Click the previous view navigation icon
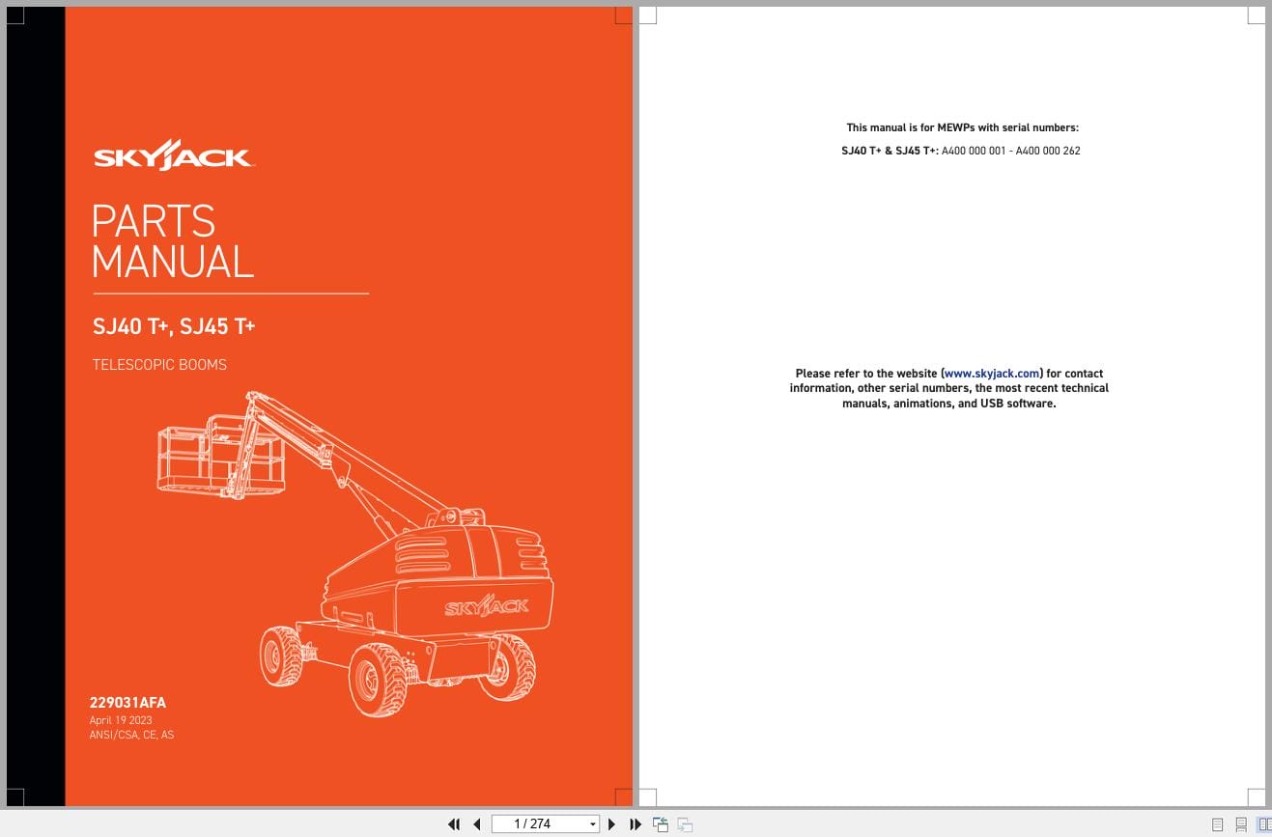 tap(661, 823)
